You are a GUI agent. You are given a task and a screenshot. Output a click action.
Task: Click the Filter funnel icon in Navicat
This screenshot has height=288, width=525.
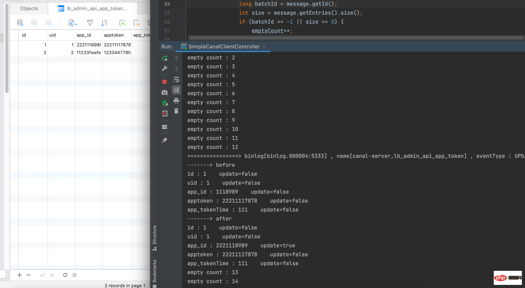coord(90,23)
